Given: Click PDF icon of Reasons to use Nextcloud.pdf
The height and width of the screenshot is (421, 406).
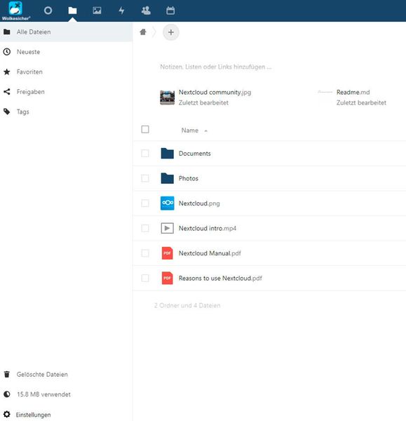Looking at the screenshot, I should tap(167, 278).
